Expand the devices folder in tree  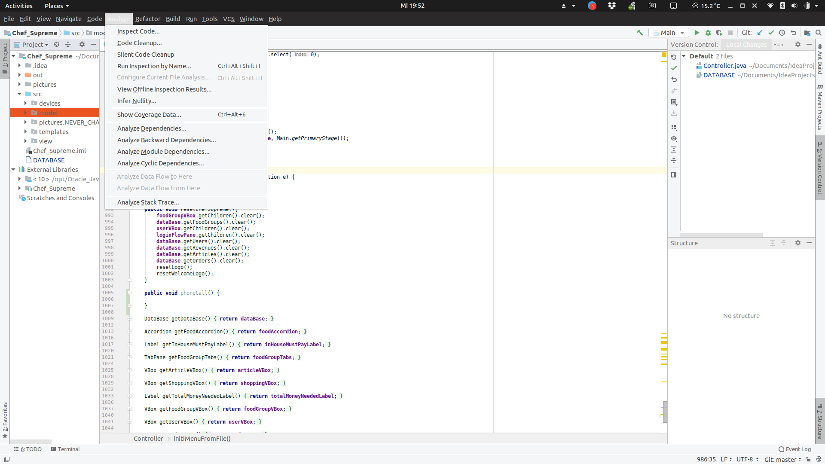25,104
